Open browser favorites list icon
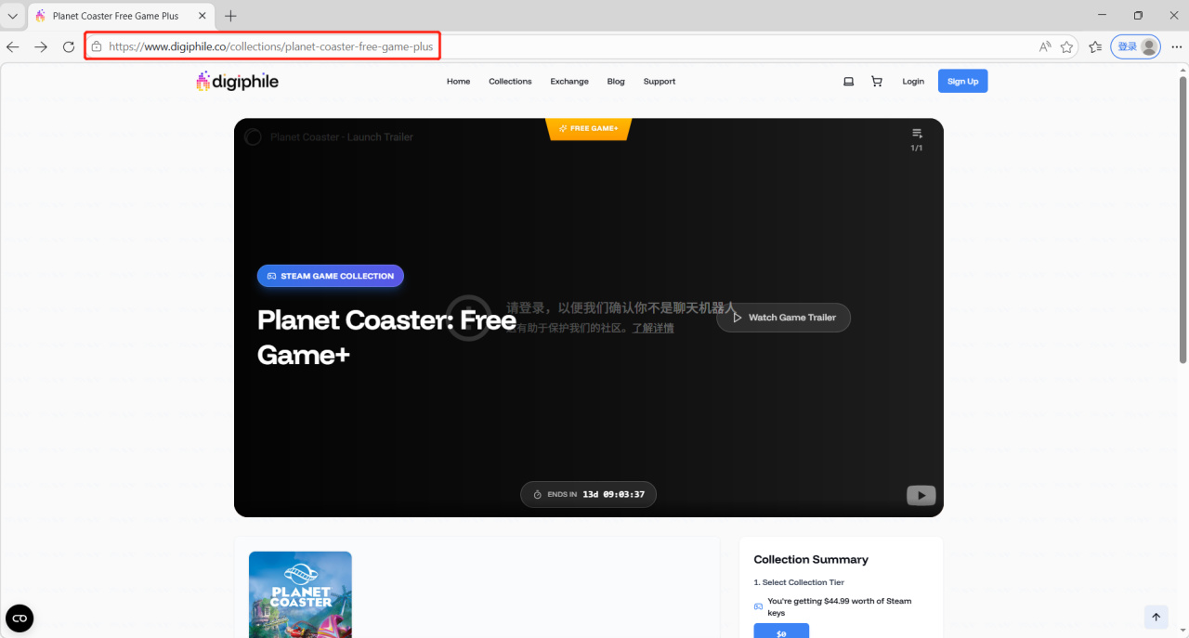 (1095, 46)
